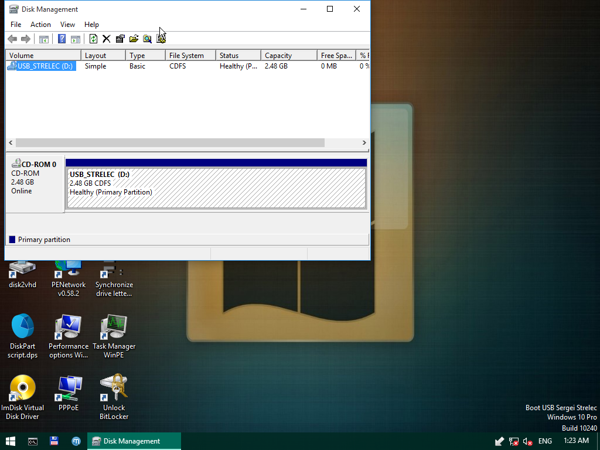The width and height of the screenshot is (600, 450).
Task: Sort by the Capacity column header
Action: (289, 56)
